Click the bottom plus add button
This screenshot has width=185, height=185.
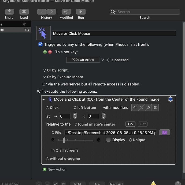(x=39, y=183)
